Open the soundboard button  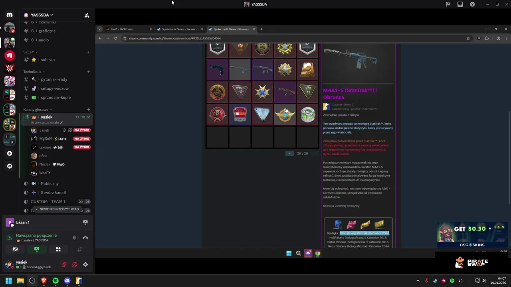[x=80, y=249]
